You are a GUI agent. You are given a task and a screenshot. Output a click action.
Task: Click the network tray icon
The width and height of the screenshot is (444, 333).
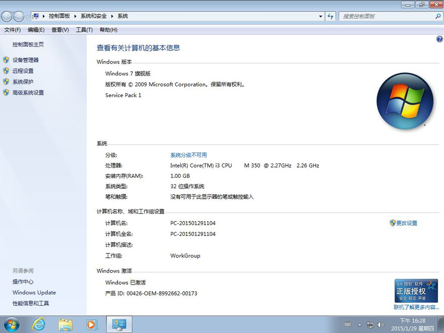(370, 325)
